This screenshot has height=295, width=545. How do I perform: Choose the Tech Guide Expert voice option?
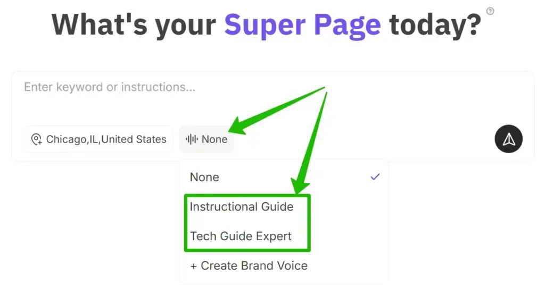pyautogui.click(x=241, y=237)
